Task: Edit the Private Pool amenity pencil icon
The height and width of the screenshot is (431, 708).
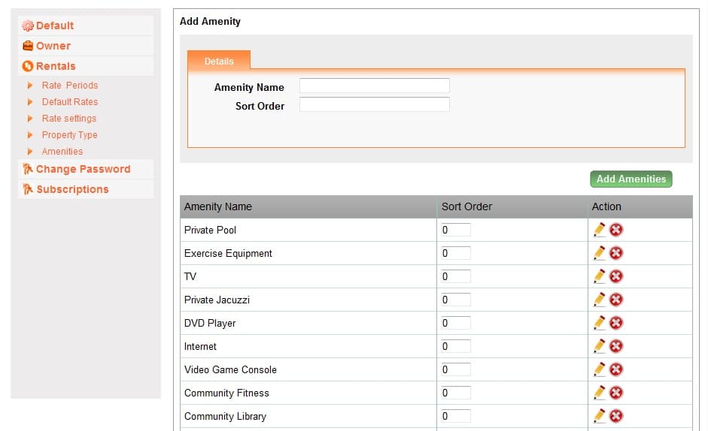Action: pos(599,230)
